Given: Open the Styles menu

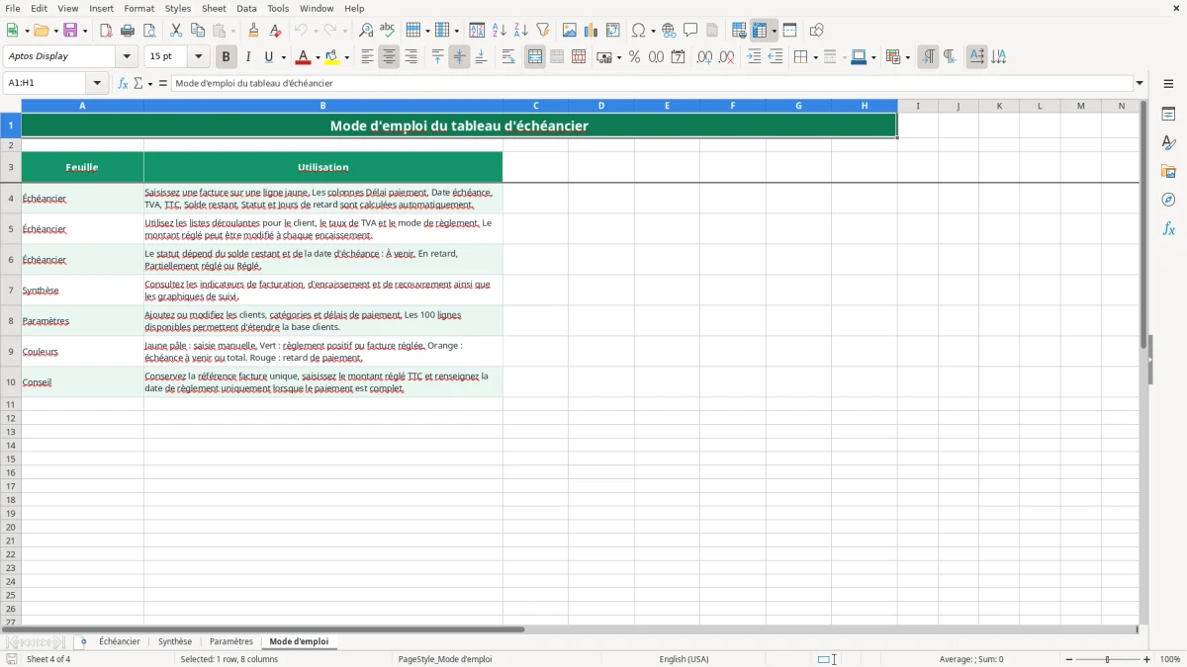Looking at the screenshot, I should [x=178, y=8].
